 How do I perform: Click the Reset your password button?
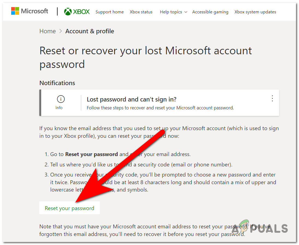[69, 208]
